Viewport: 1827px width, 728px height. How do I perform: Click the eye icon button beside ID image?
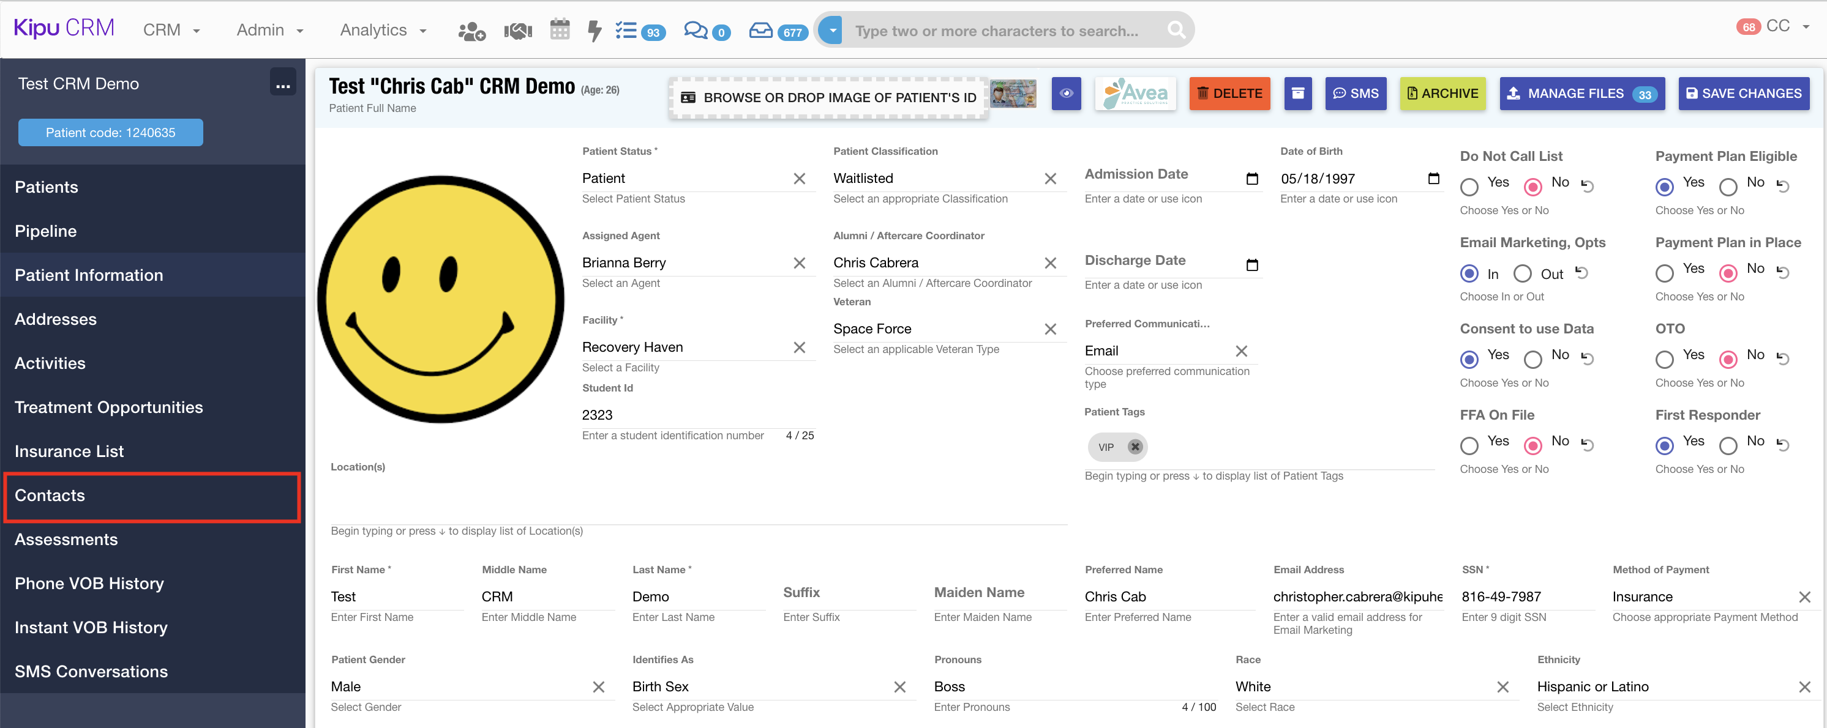[x=1065, y=93]
